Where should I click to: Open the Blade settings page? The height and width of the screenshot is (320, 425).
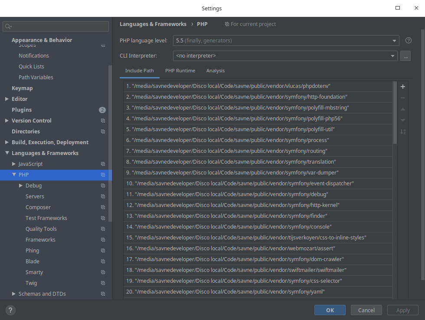point(32,261)
